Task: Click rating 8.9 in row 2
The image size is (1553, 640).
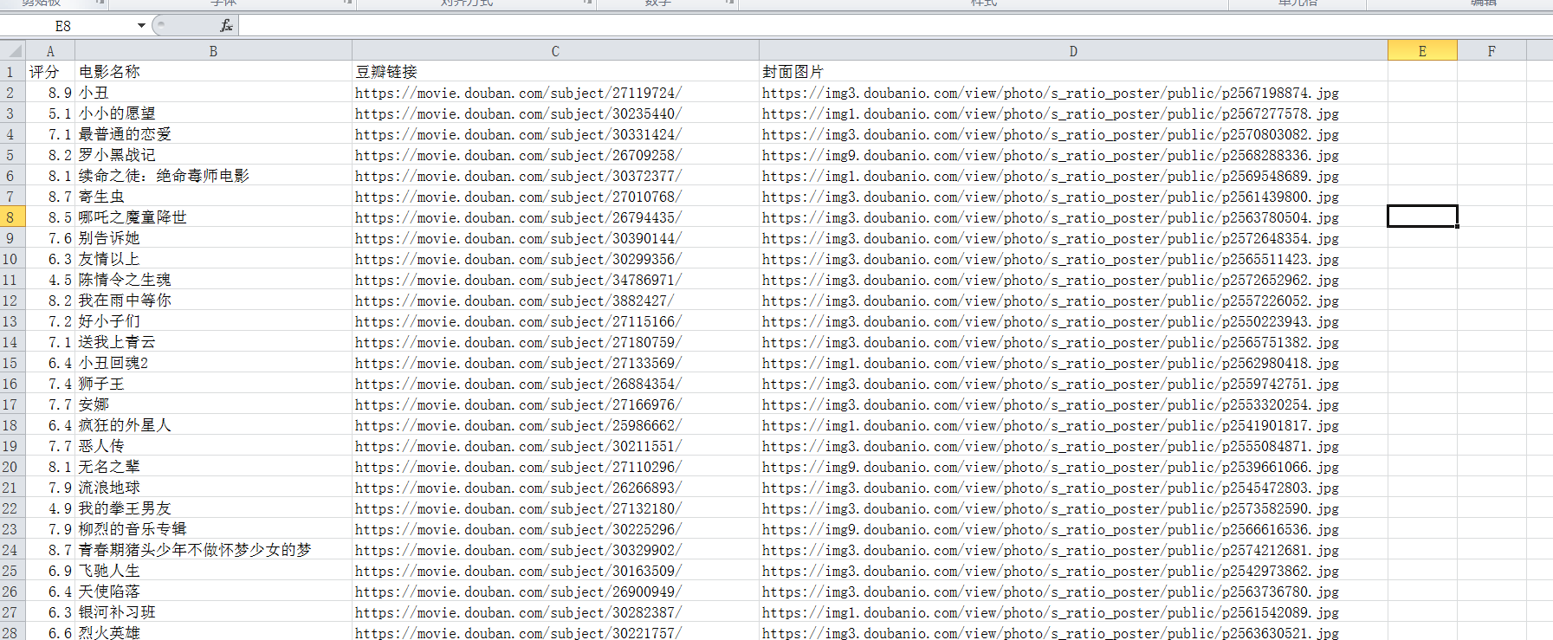Action: (50, 93)
